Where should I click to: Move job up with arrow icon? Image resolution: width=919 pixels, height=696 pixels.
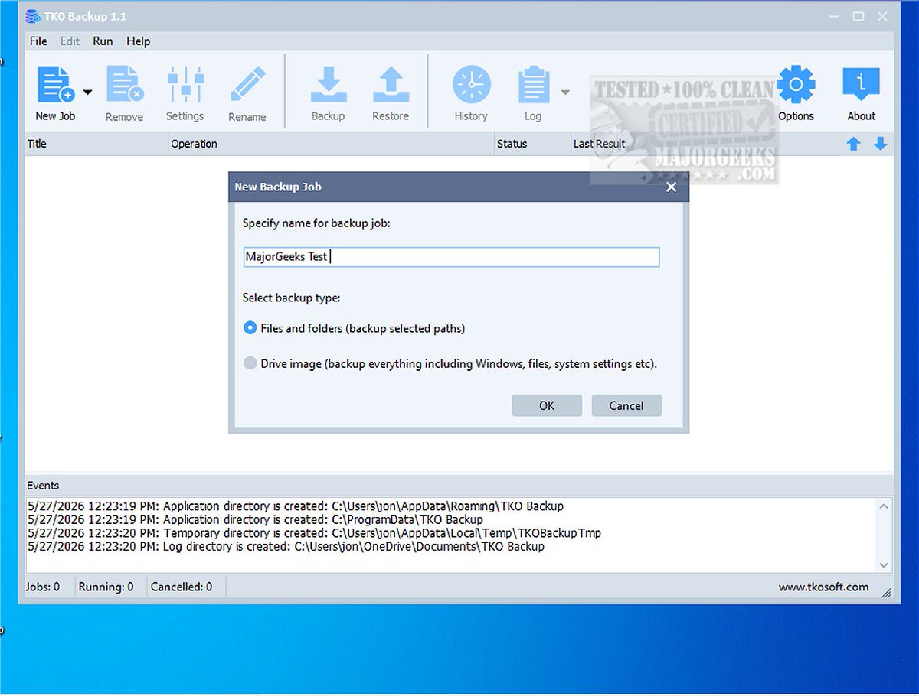tap(854, 144)
